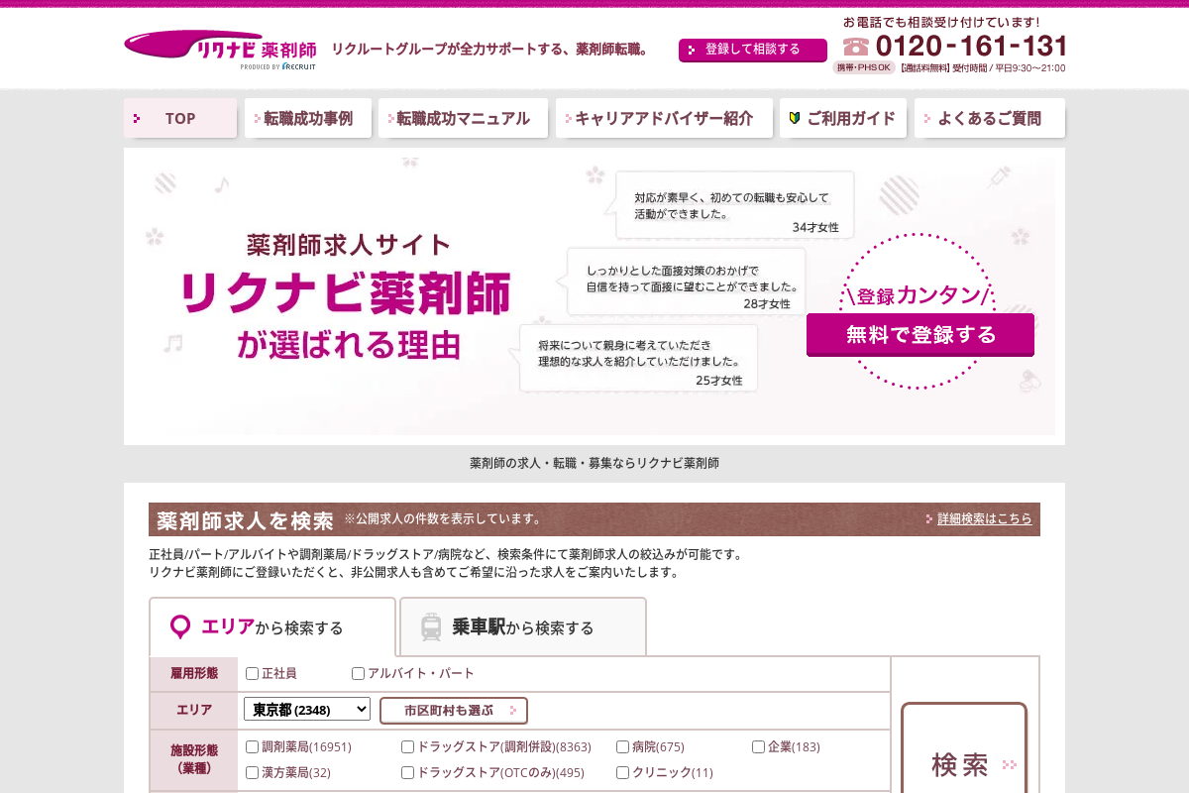Check クリニック(11) checkbox
This screenshot has height=793, width=1189.
tap(622, 772)
